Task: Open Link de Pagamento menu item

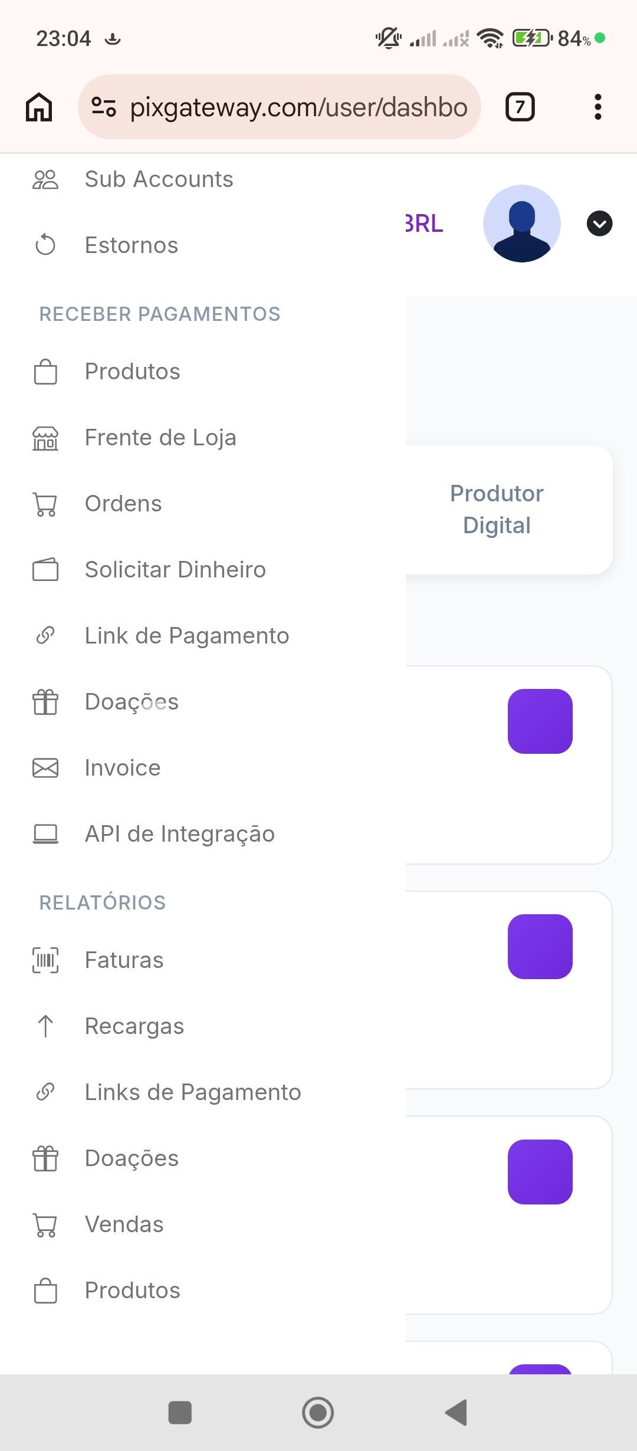Action: 186,636
